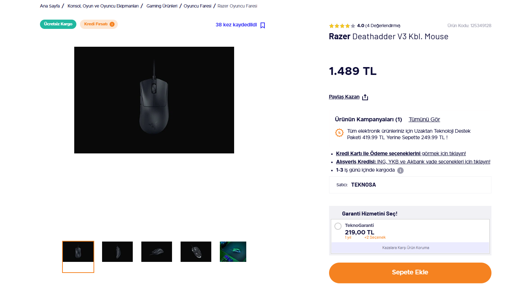
Task: Select the TeknoGaranti radio button
Action: click(338, 226)
